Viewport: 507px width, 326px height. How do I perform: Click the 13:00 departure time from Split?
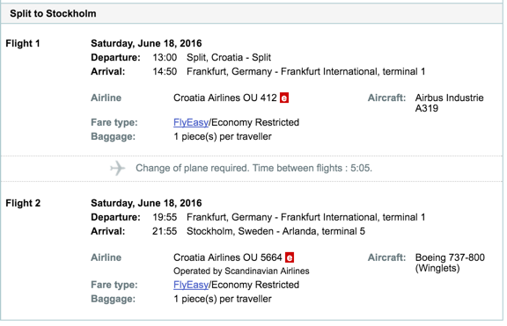pos(165,57)
